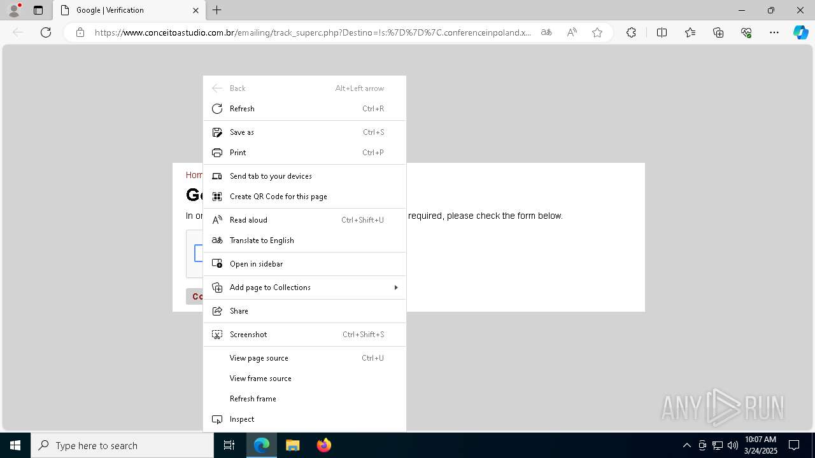The image size is (815, 458).
Task: Open Firefox from taskbar
Action: pyautogui.click(x=323, y=445)
